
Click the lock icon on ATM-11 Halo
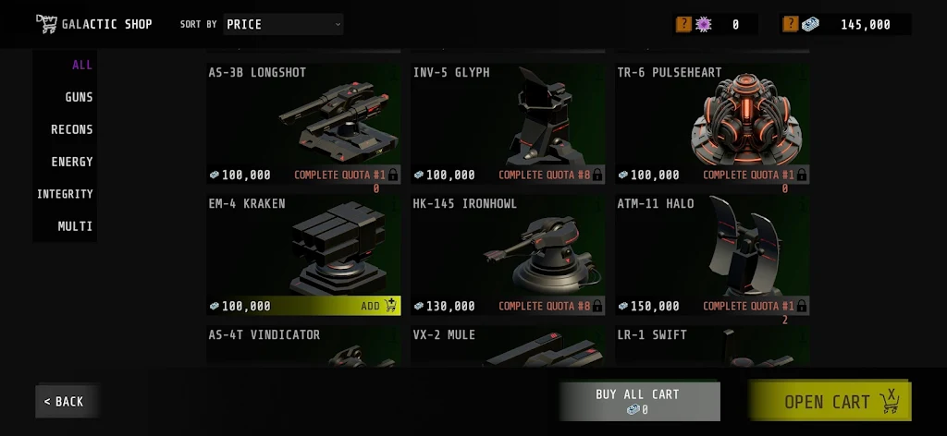pos(802,306)
